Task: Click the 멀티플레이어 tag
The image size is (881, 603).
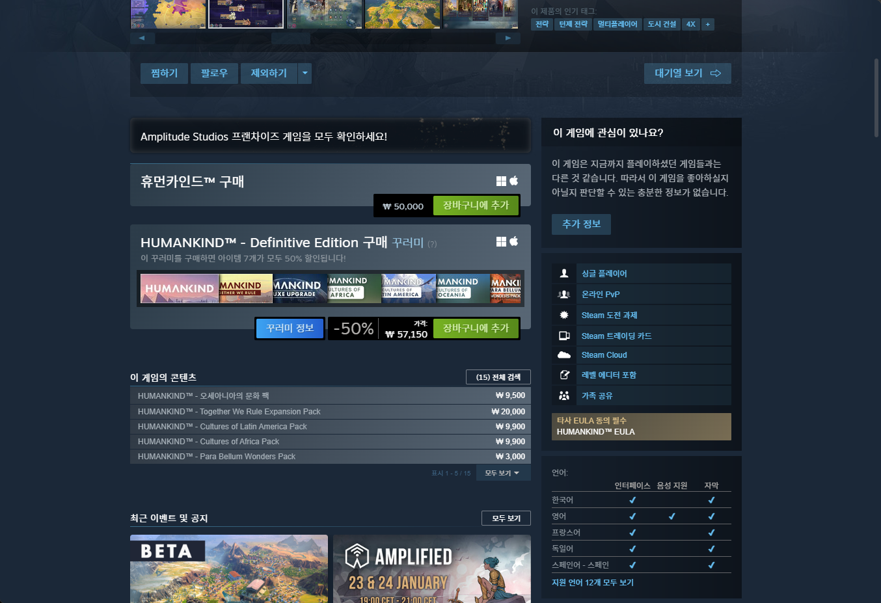Action: 617,24
